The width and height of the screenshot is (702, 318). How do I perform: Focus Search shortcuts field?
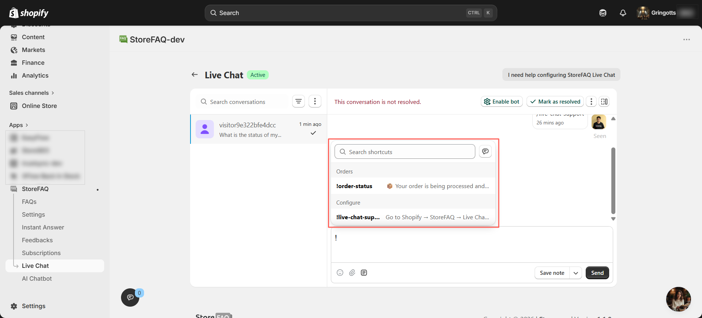pos(405,151)
